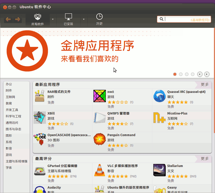
Task: Select the second banner page dot
Action: (x=181, y=74)
